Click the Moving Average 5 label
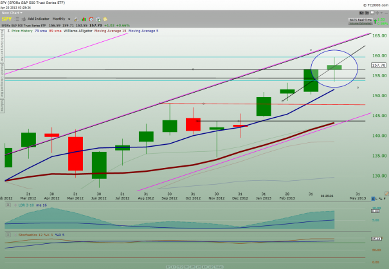The width and height of the screenshot is (389, 269). (143, 31)
